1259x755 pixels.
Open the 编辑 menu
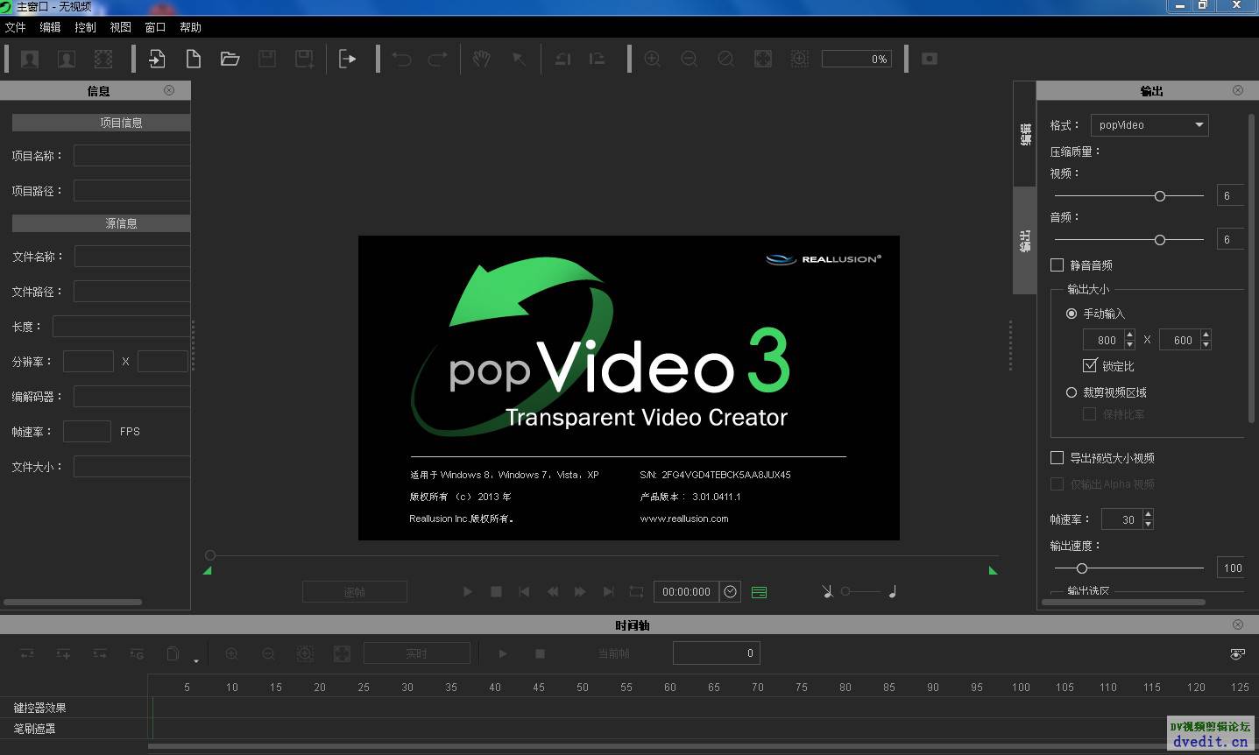click(x=50, y=27)
